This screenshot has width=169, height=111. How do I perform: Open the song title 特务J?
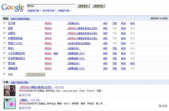point(11,48)
